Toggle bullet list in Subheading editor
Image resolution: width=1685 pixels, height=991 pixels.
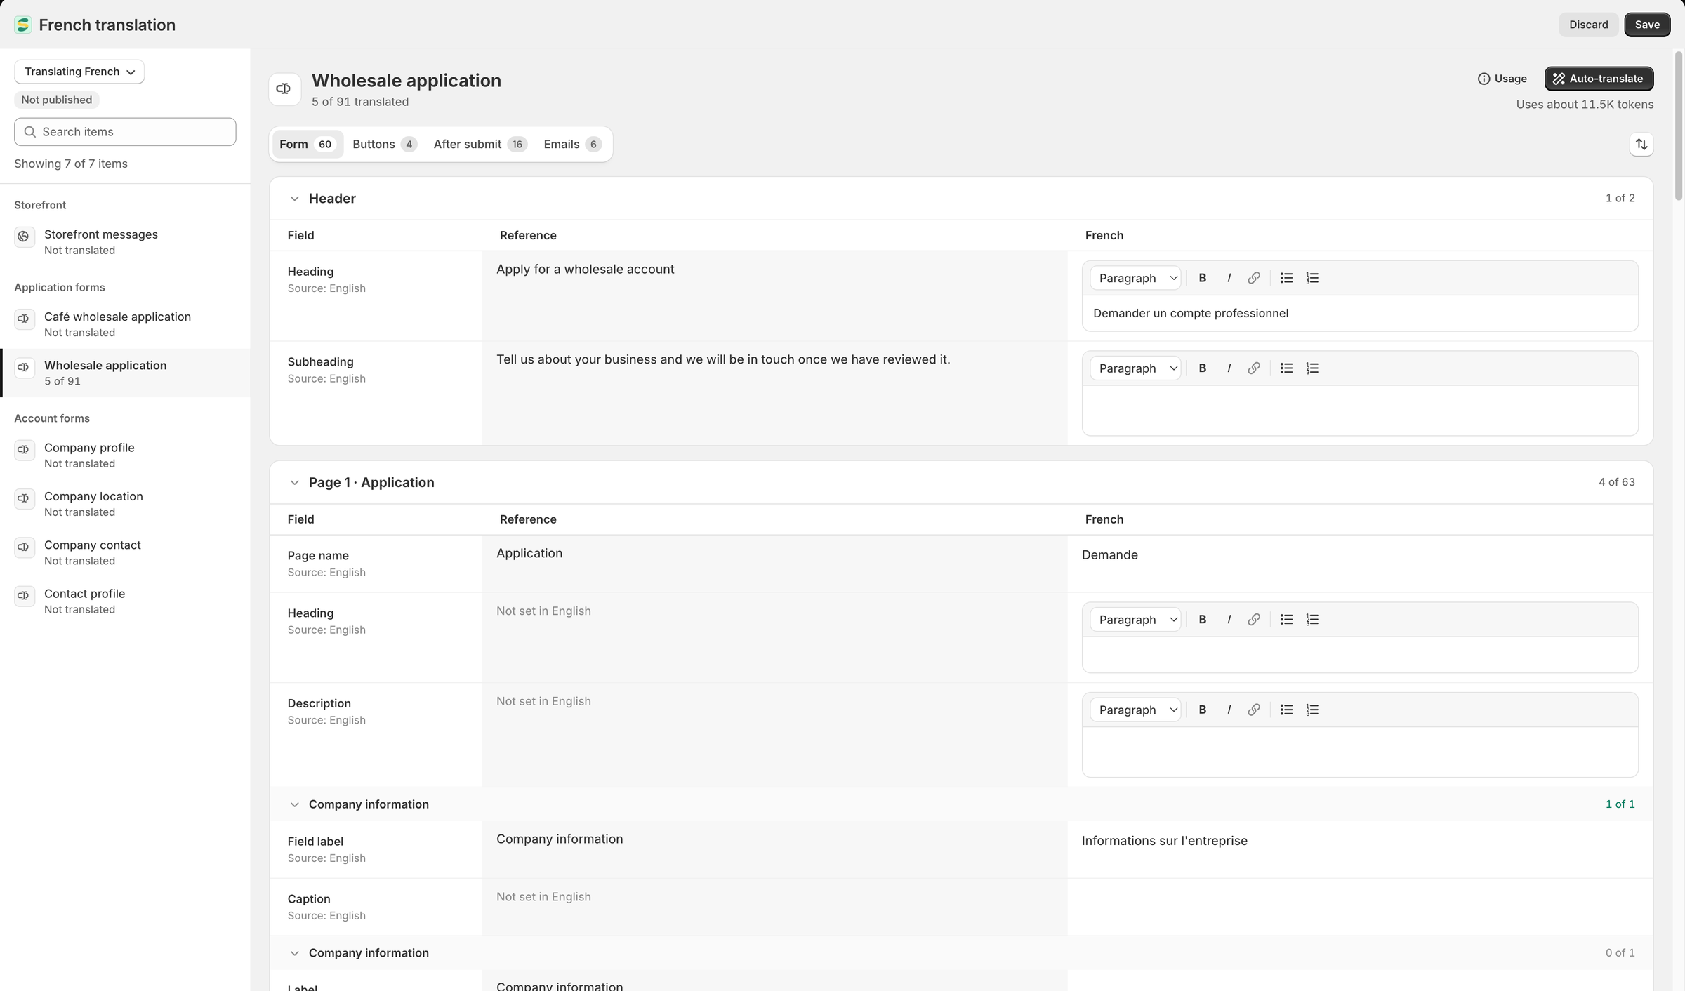point(1286,368)
